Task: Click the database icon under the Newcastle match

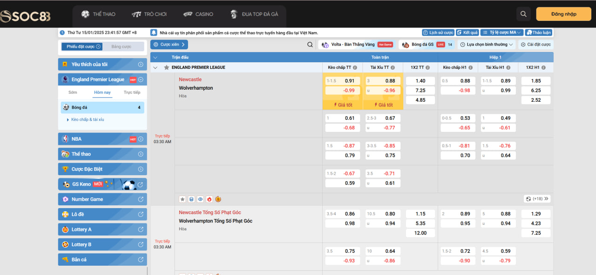Action: click(x=191, y=199)
